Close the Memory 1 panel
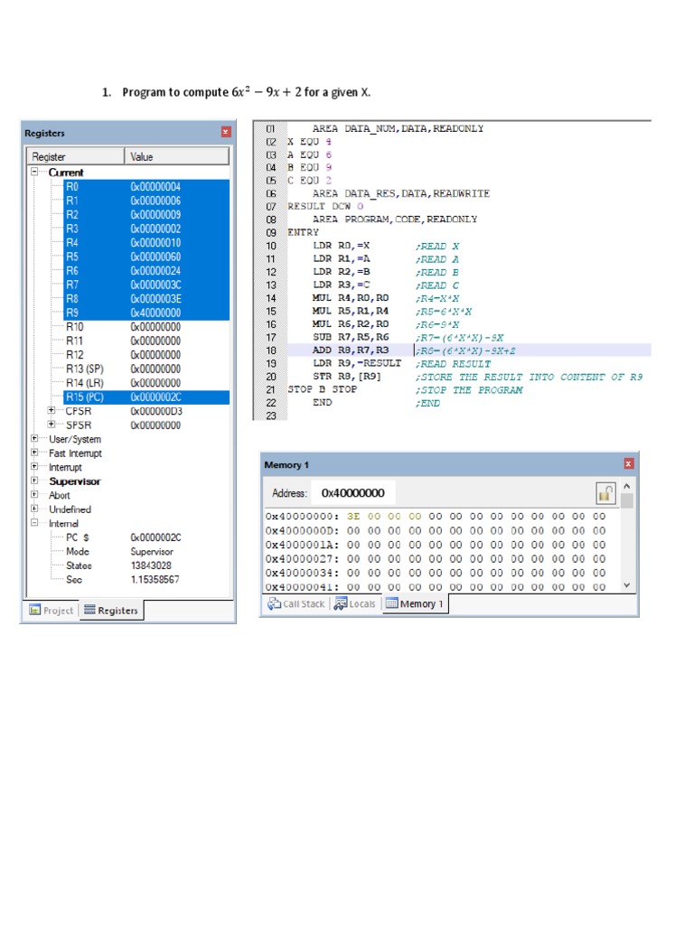This screenshot has height=925, width=694. click(629, 463)
